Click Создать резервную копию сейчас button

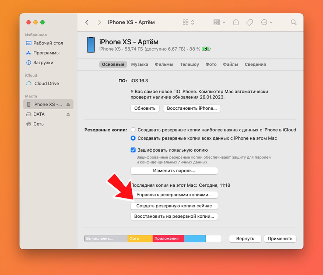[x=174, y=206]
